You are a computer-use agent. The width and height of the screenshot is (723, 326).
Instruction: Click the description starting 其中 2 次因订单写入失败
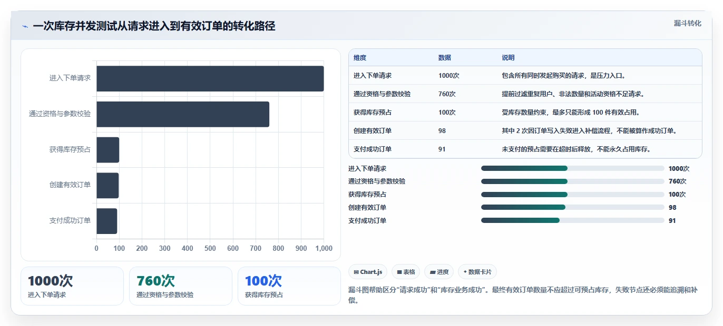[x=589, y=131]
